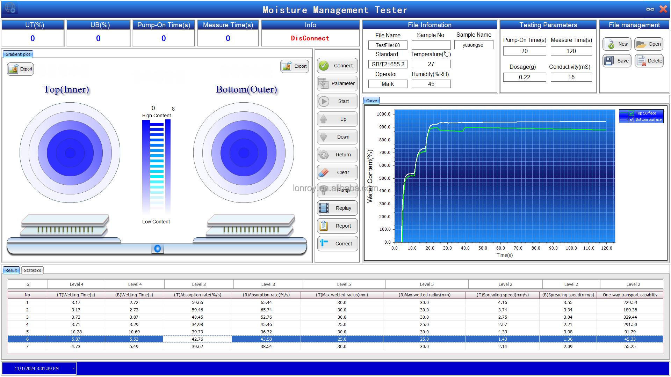Click the Operator field showing Mark

pos(388,84)
